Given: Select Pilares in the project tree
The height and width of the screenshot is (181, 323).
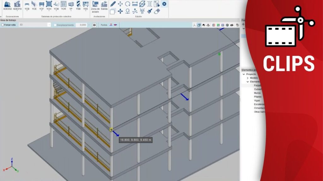Looking at the screenshot, I should coord(257,97).
